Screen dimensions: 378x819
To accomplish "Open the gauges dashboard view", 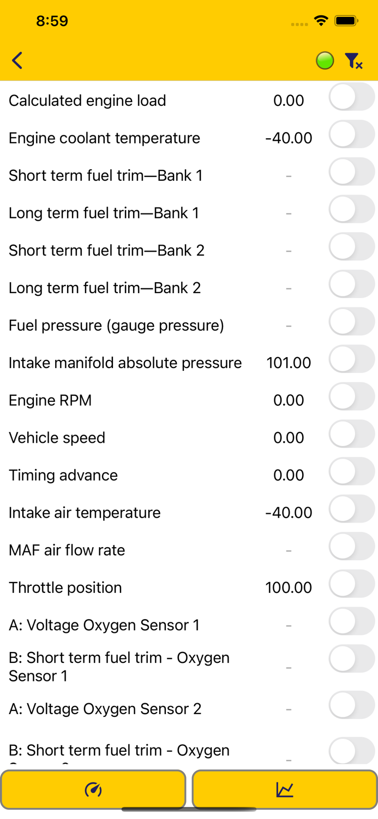I will click(x=93, y=789).
